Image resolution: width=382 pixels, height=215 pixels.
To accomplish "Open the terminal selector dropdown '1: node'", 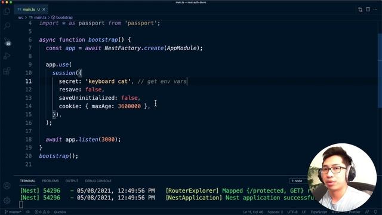I will coord(298,181).
